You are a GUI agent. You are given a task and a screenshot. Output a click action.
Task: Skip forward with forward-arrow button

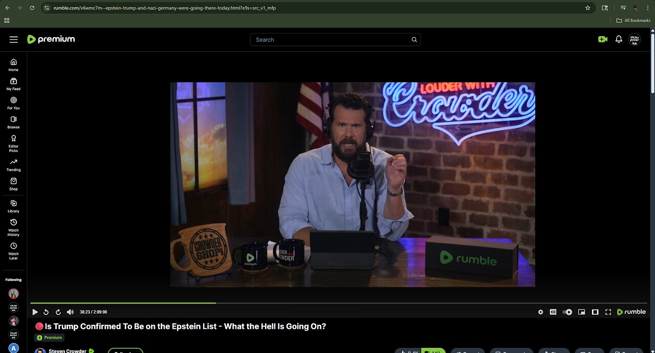click(58, 312)
